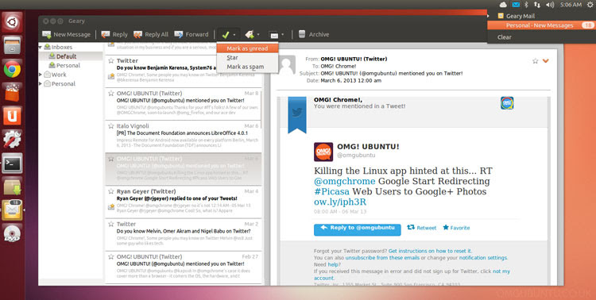Choose Mark as unread
The image size is (596, 300).
(x=247, y=48)
